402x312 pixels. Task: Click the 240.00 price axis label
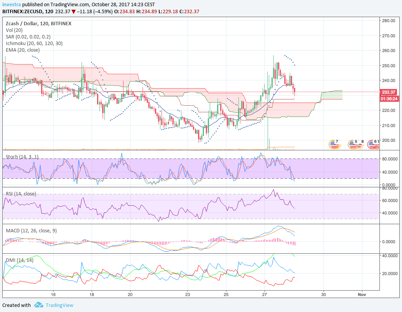coord(388,80)
